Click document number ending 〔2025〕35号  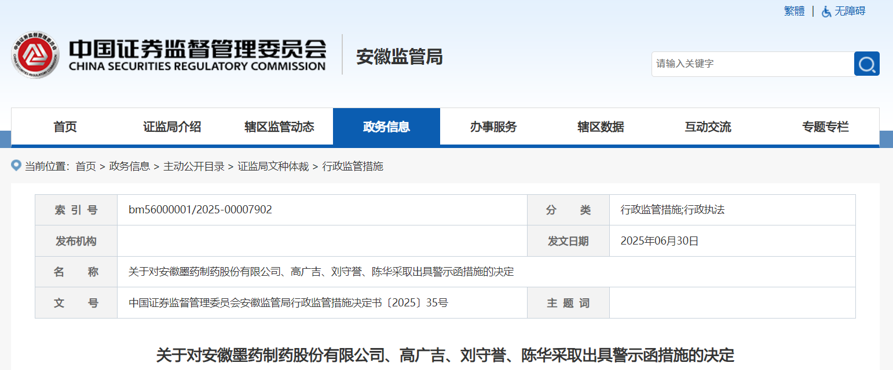(288, 302)
